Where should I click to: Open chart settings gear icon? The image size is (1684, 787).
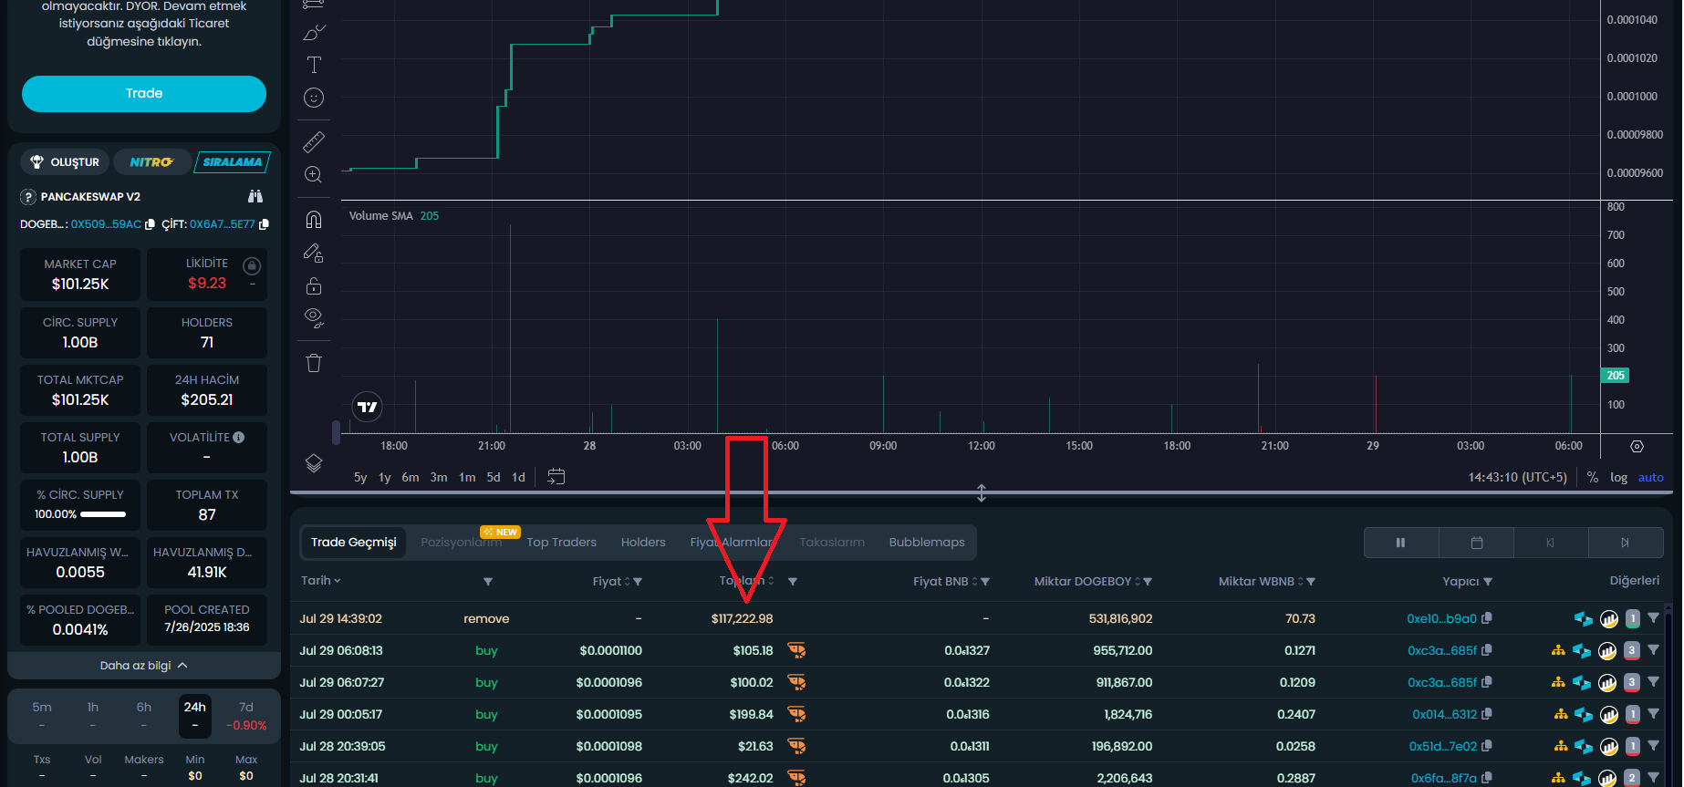coord(1637,446)
